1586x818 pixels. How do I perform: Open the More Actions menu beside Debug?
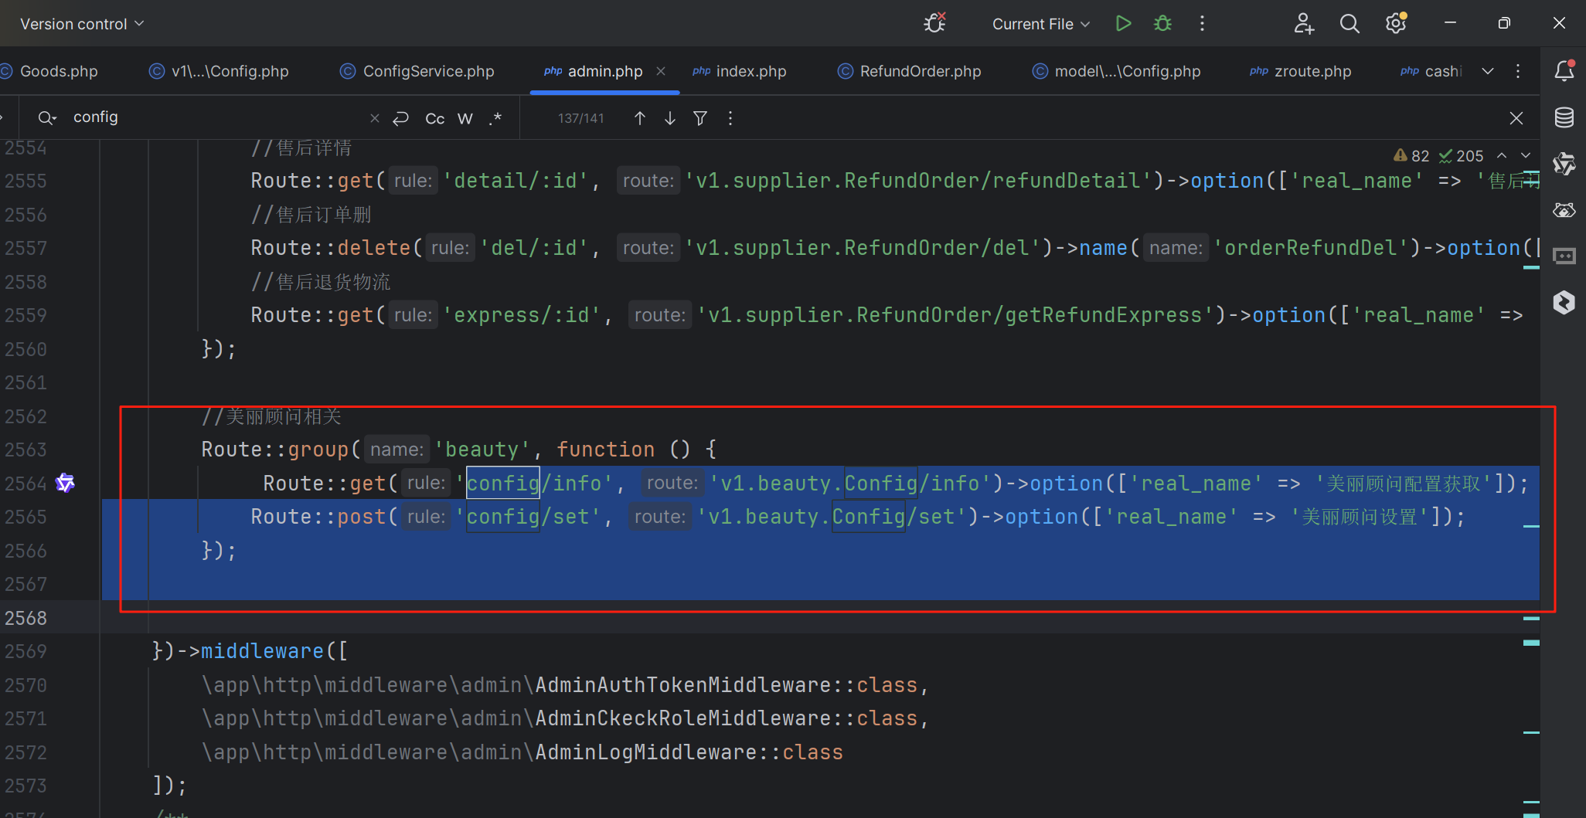(1202, 23)
